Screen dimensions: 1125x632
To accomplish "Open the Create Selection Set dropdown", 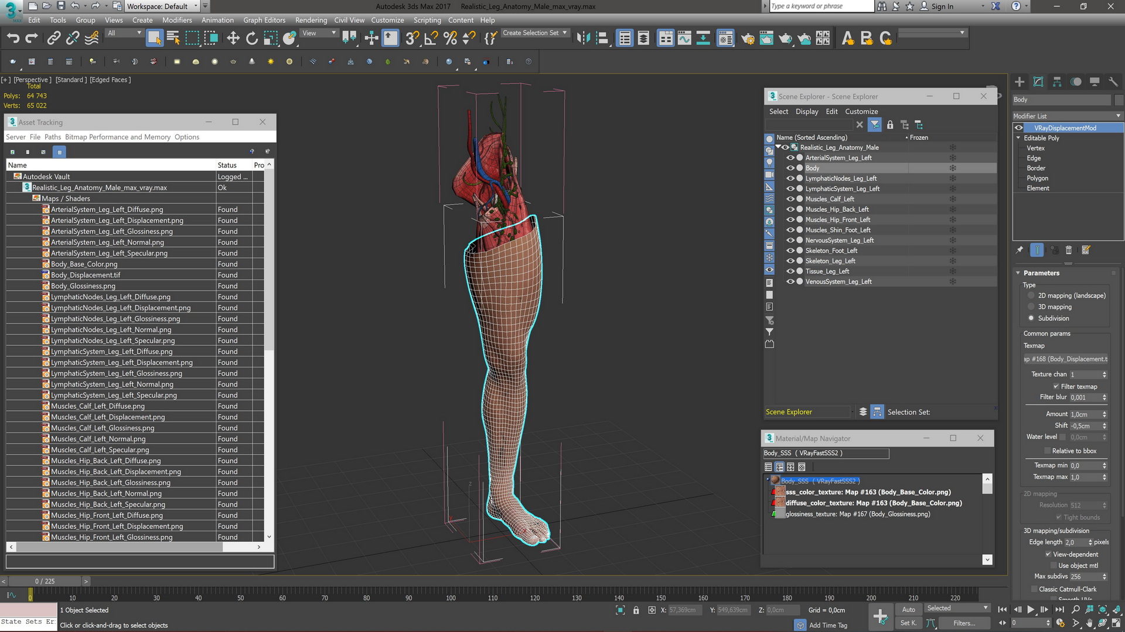I will (x=534, y=33).
